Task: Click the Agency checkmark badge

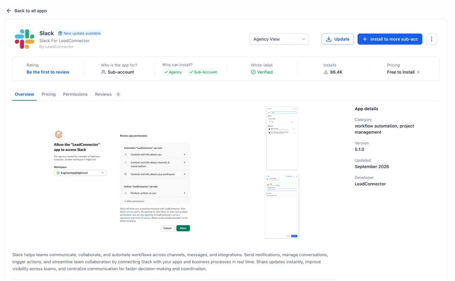Action: (173, 72)
